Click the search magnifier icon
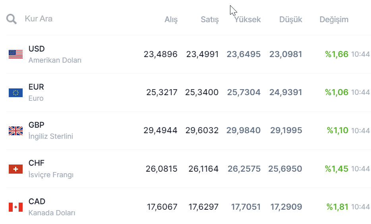This screenshot has width=371, height=224. pyautogui.click(x=12, y=19)
